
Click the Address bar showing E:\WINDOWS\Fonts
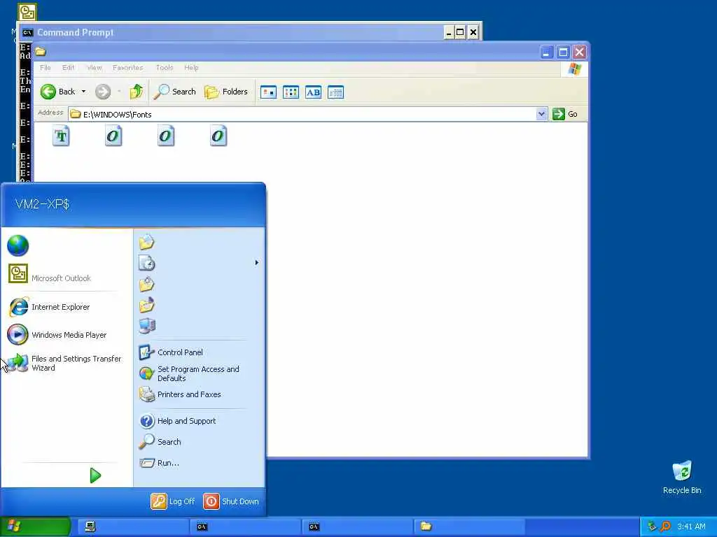coord(302,114)
